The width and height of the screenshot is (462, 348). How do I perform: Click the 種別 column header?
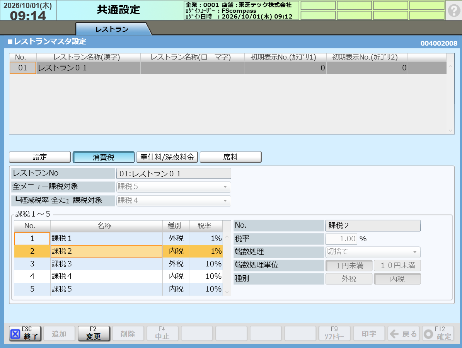[176, 226]
